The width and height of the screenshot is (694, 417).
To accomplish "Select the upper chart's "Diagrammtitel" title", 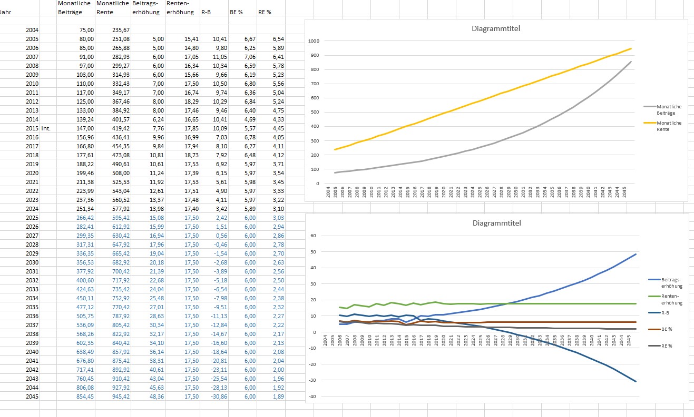I will (495, 28).
